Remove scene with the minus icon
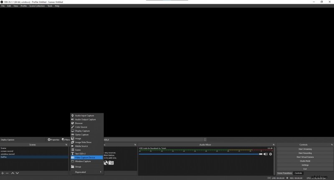The width and height of the screenshot is (334, 180). [7, 173]
